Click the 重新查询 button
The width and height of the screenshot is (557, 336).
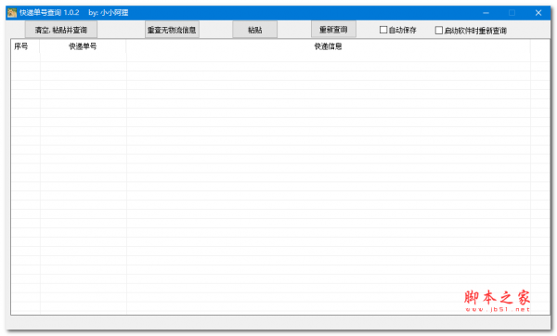point(333,30)
